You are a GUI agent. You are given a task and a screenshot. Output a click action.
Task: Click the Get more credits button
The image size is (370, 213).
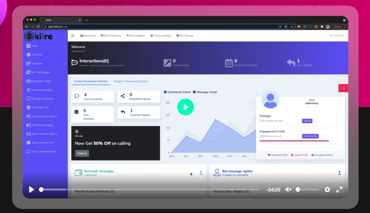pyautogui.click(x=310, y=136)
